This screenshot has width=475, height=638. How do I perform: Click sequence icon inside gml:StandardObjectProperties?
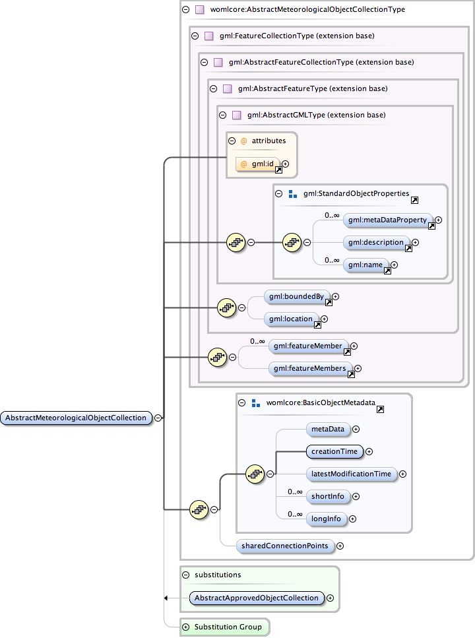(x=292, y=243)
